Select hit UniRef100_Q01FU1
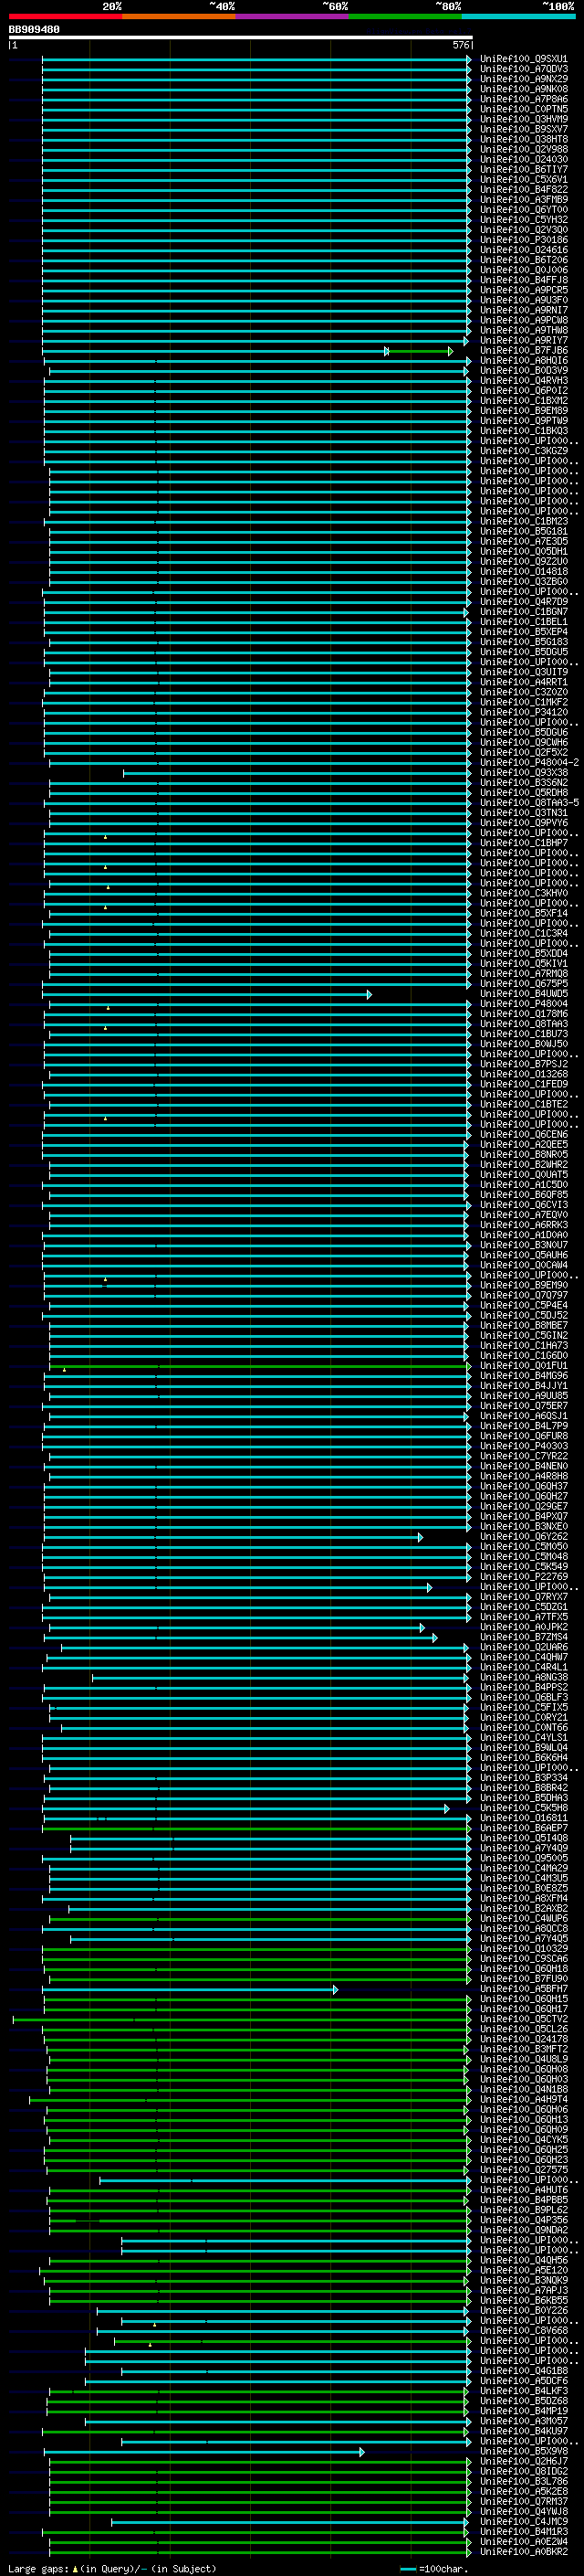584x2576 pixels. [x=523, y=1366]
